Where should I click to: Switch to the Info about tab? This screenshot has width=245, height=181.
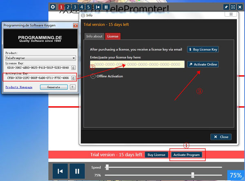pyautogui.click(x=94, y=36)
